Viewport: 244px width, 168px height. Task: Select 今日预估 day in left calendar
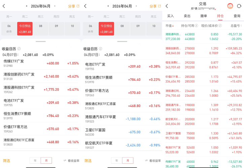25,29
